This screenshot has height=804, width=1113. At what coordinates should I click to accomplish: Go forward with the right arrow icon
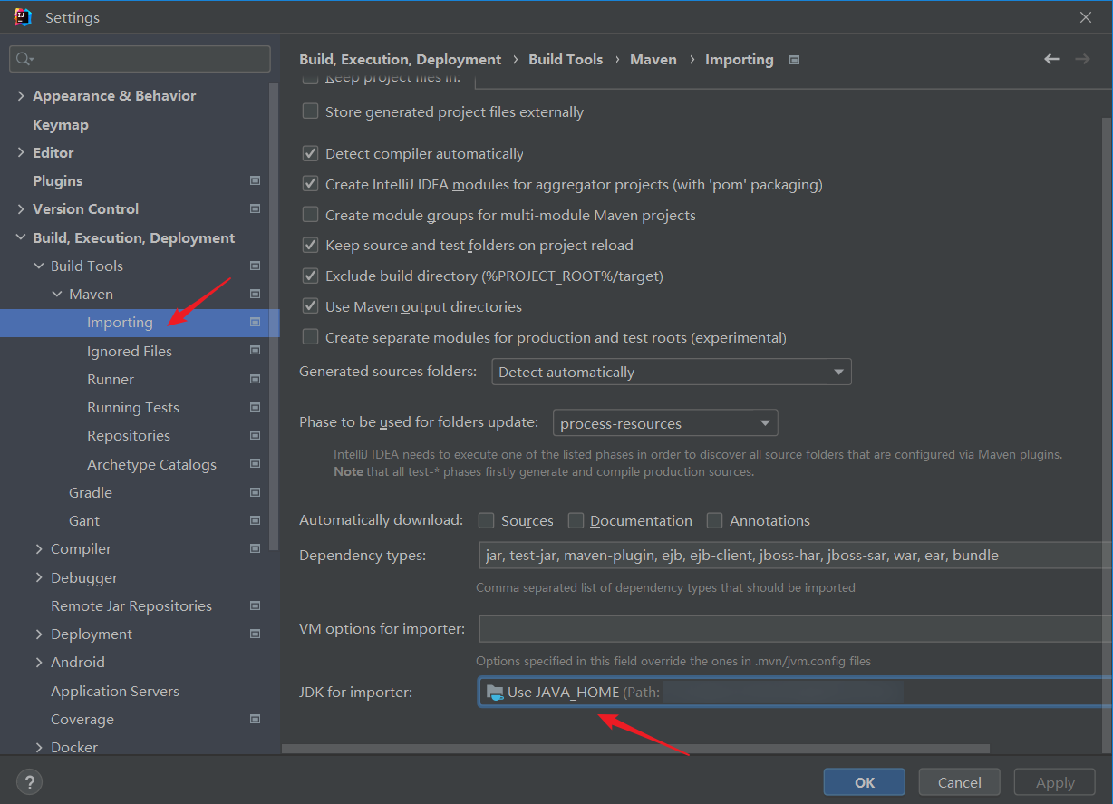click(x=1082, y=59)
